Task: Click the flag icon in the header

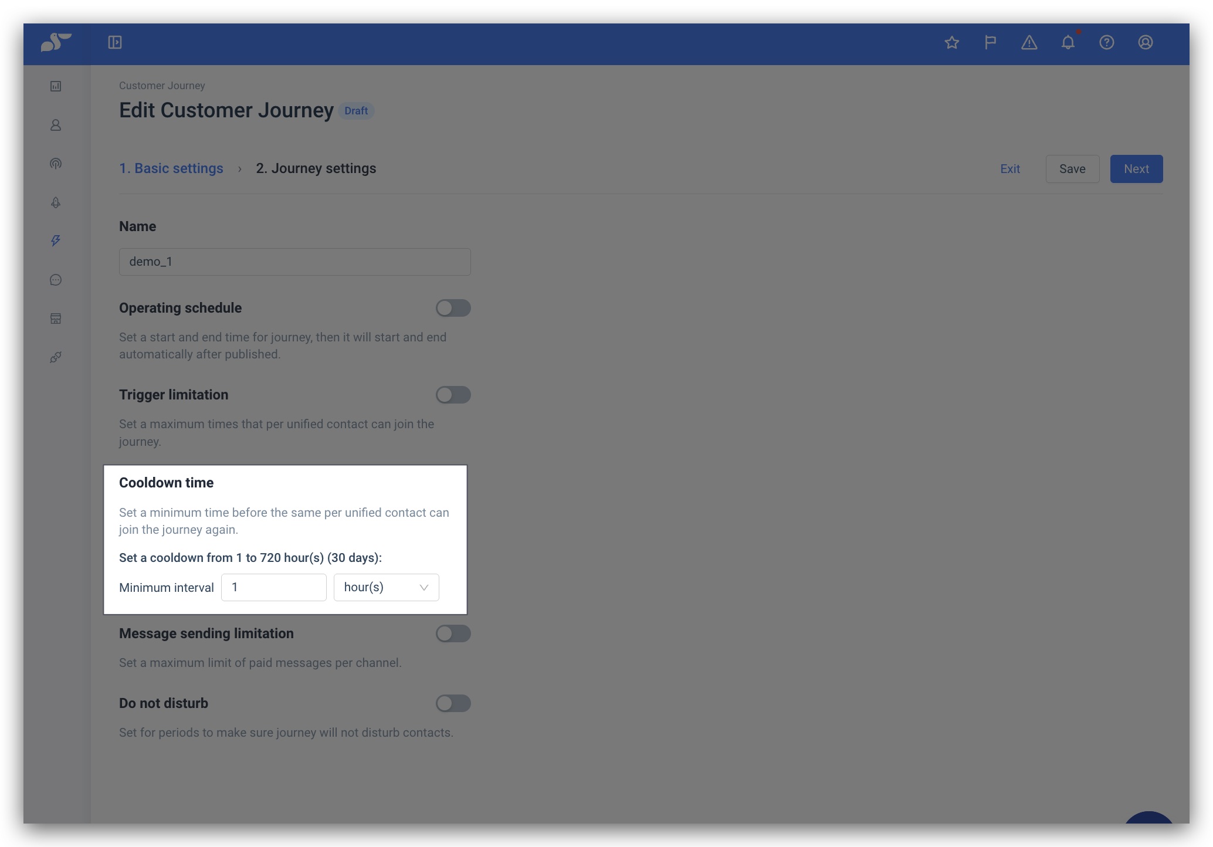Action: pos(991,42)
